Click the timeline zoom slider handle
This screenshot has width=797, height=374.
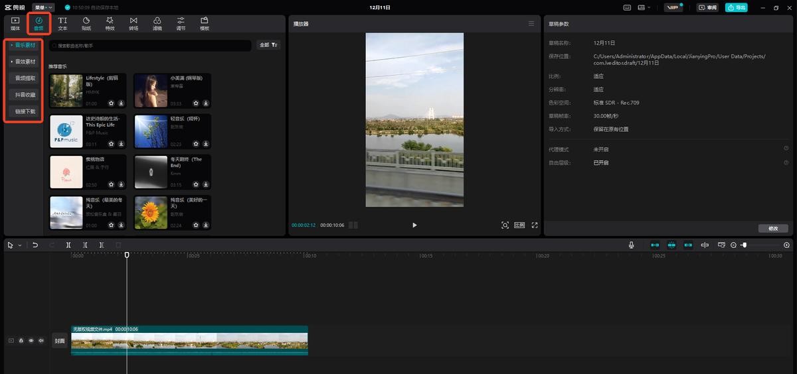tap(744, 245)
